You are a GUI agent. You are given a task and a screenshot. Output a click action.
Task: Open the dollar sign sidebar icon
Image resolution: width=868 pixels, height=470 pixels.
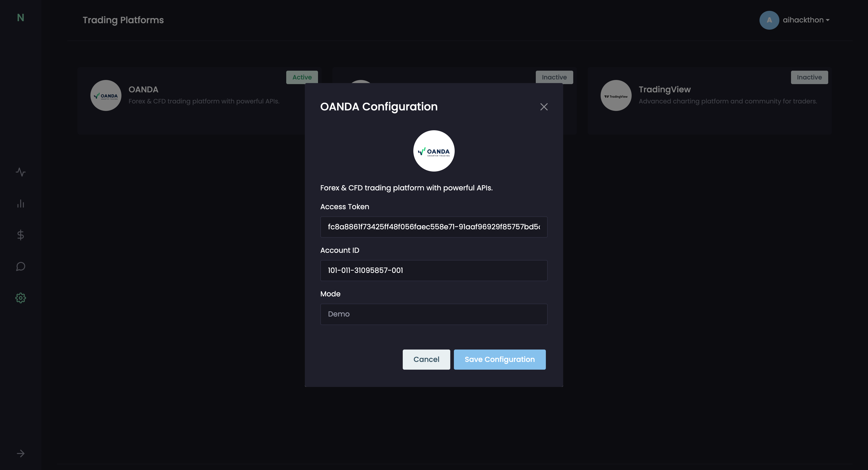tap(21, 235)
